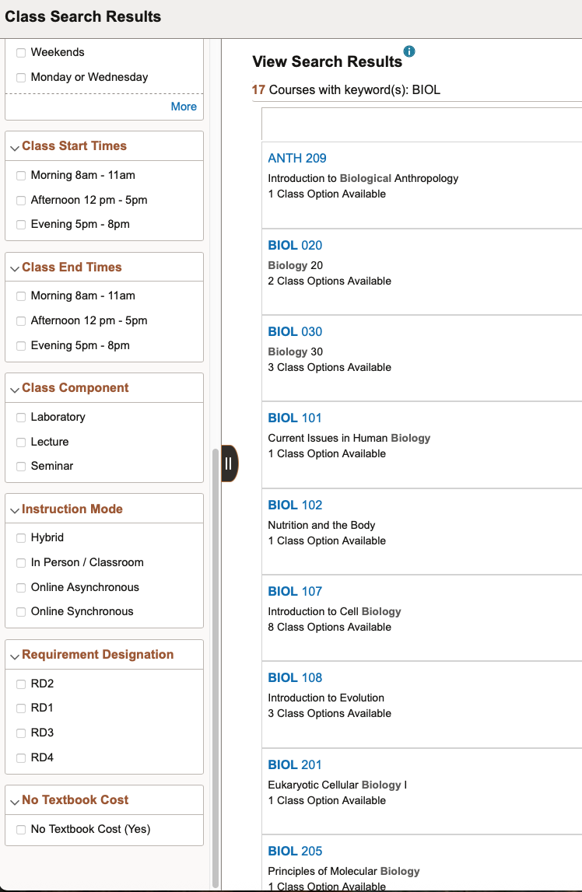582x892 pixels.
Task: Check the Weekends filter checkbox
Action: pos(21,53)
